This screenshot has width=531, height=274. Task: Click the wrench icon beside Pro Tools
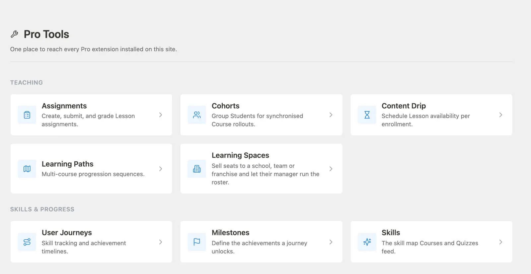coord(14,34)
